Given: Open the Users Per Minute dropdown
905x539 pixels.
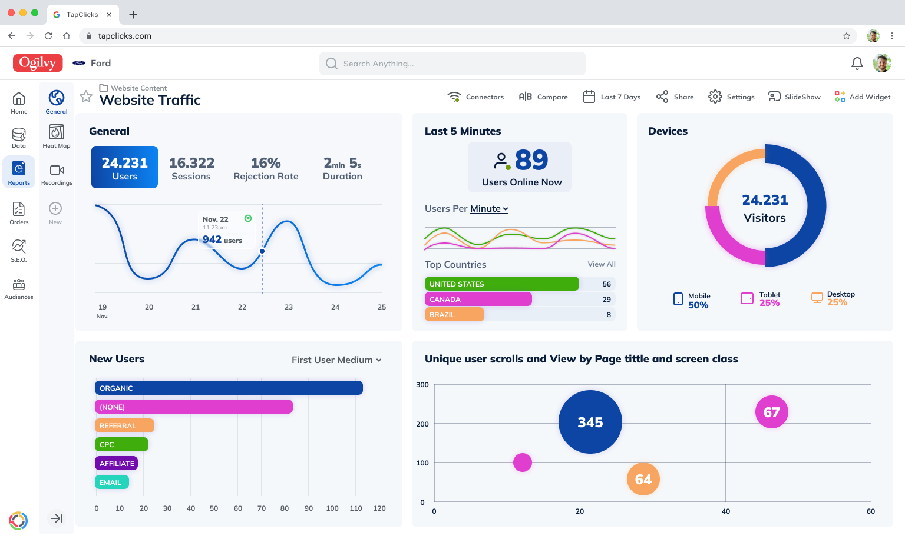Looking at the screenshot, I should [x=489, y=209].
